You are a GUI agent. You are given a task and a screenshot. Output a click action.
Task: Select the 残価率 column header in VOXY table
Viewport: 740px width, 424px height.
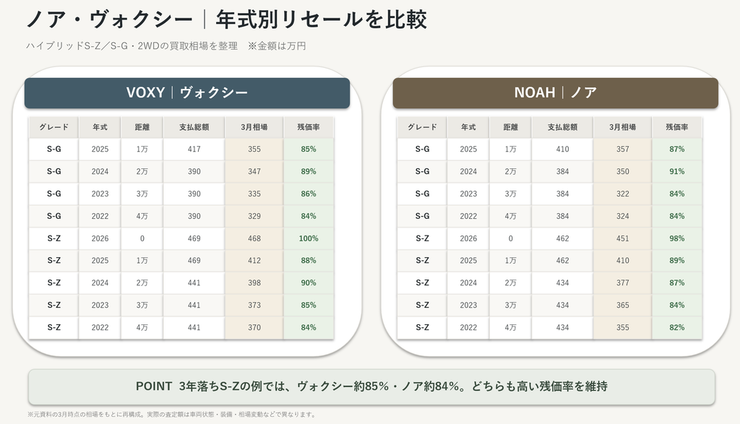[x=309, y=127]
